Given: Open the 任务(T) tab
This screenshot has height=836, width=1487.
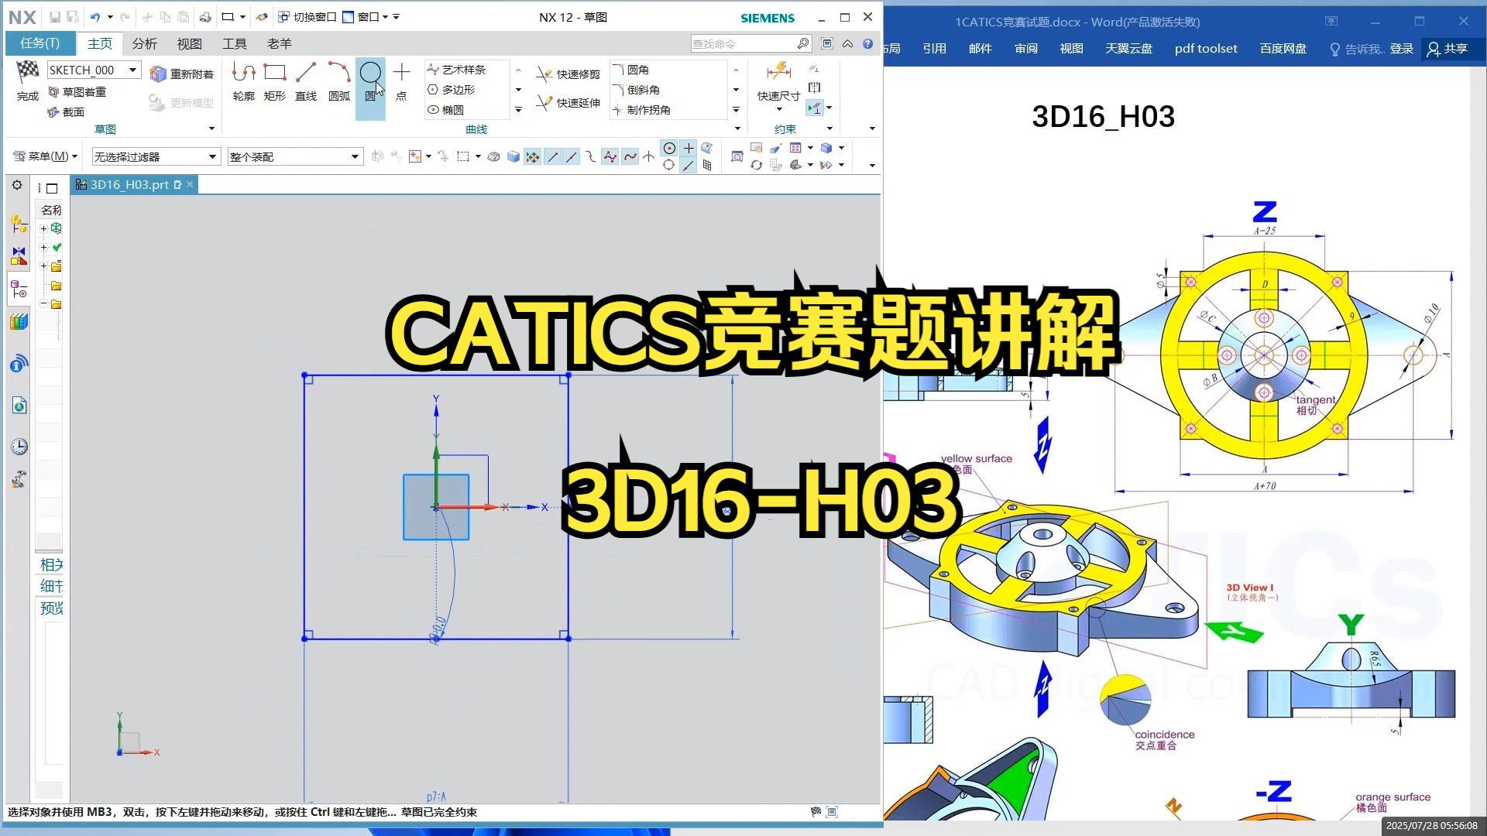Looking at the screenshot, I should click(x=39, y=43).
